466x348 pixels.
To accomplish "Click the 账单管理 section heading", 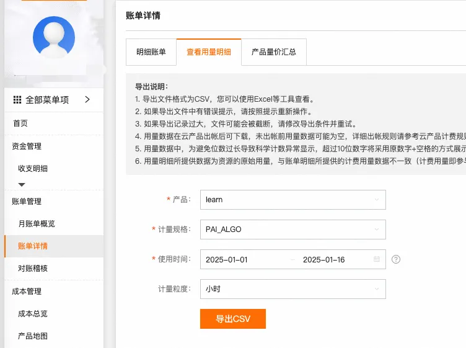I will pyautogui.click(x=27, y=202).
